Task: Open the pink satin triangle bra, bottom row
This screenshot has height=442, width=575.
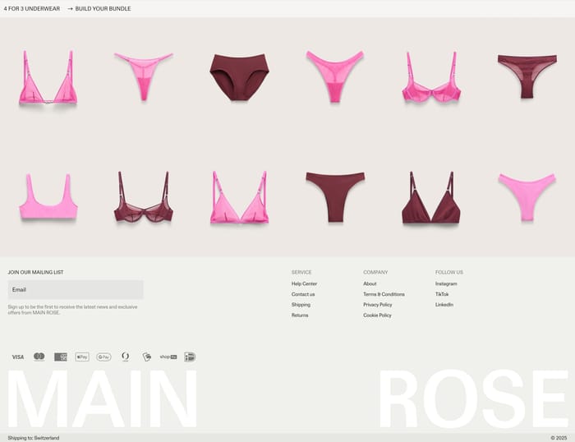Action: coord(240,197)
